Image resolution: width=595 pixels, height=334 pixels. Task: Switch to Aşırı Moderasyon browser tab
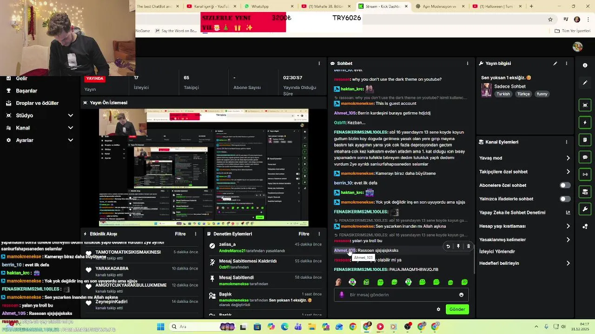coord(439,6)
